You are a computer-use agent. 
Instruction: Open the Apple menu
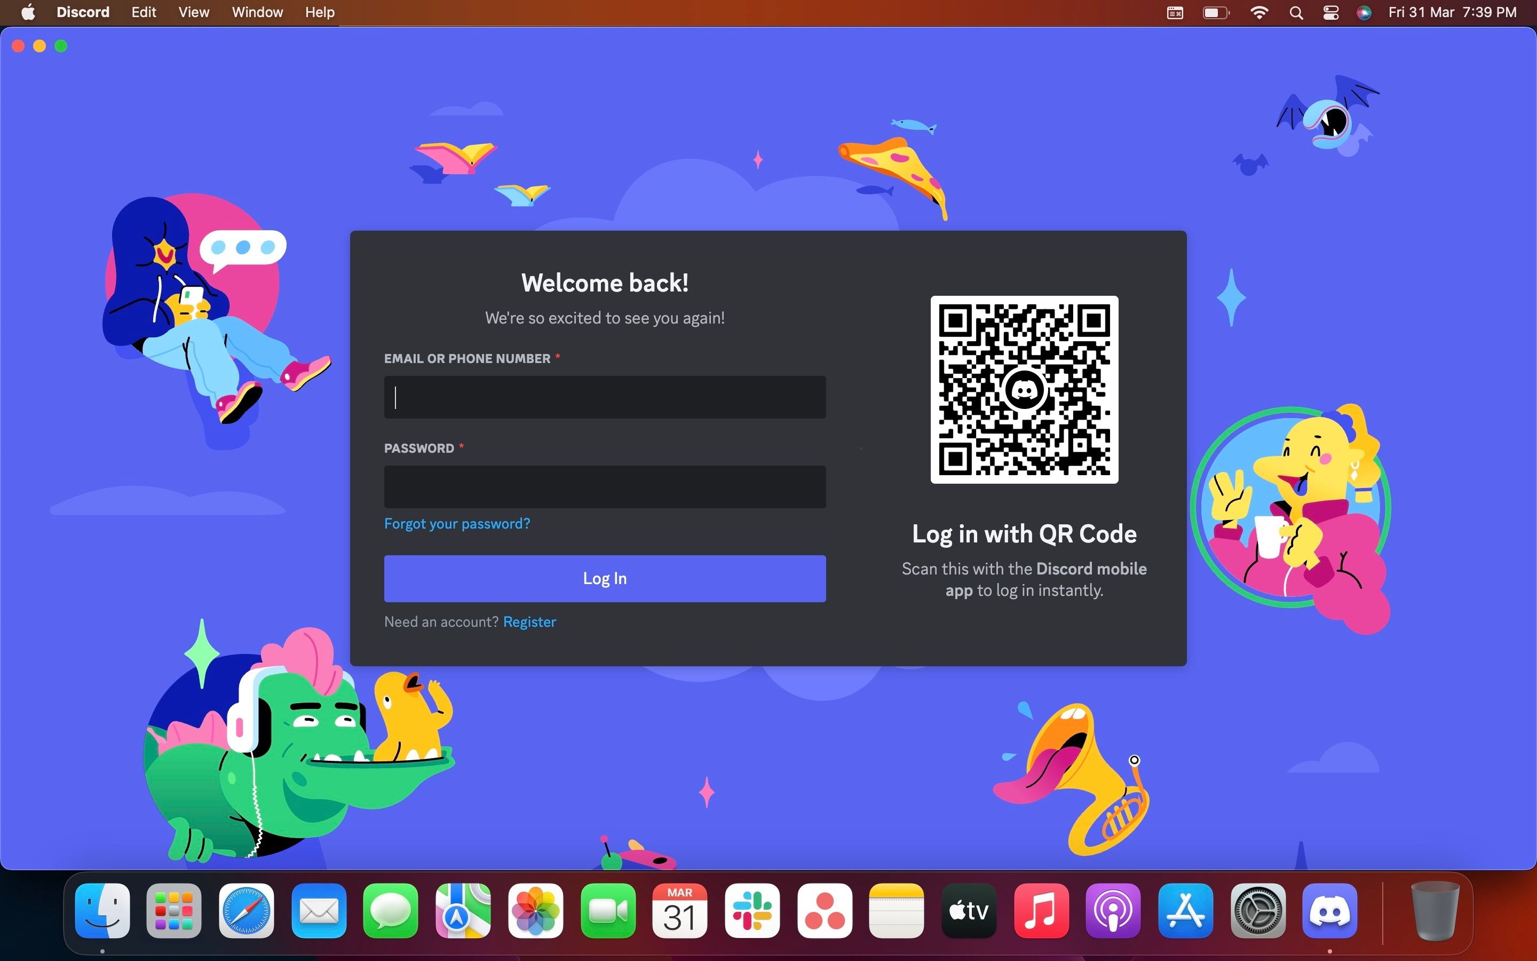click(x=28, y=12)
